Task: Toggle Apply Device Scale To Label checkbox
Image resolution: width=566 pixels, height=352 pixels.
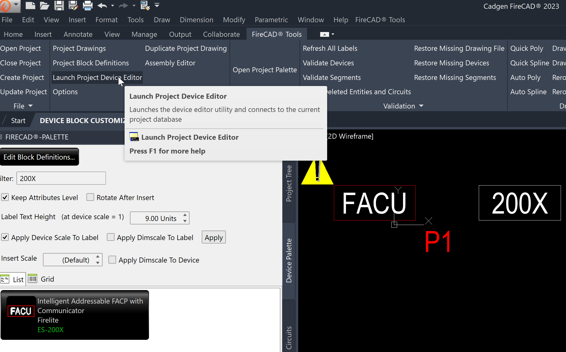Action: pyautogui.click(x=5, y=237)
